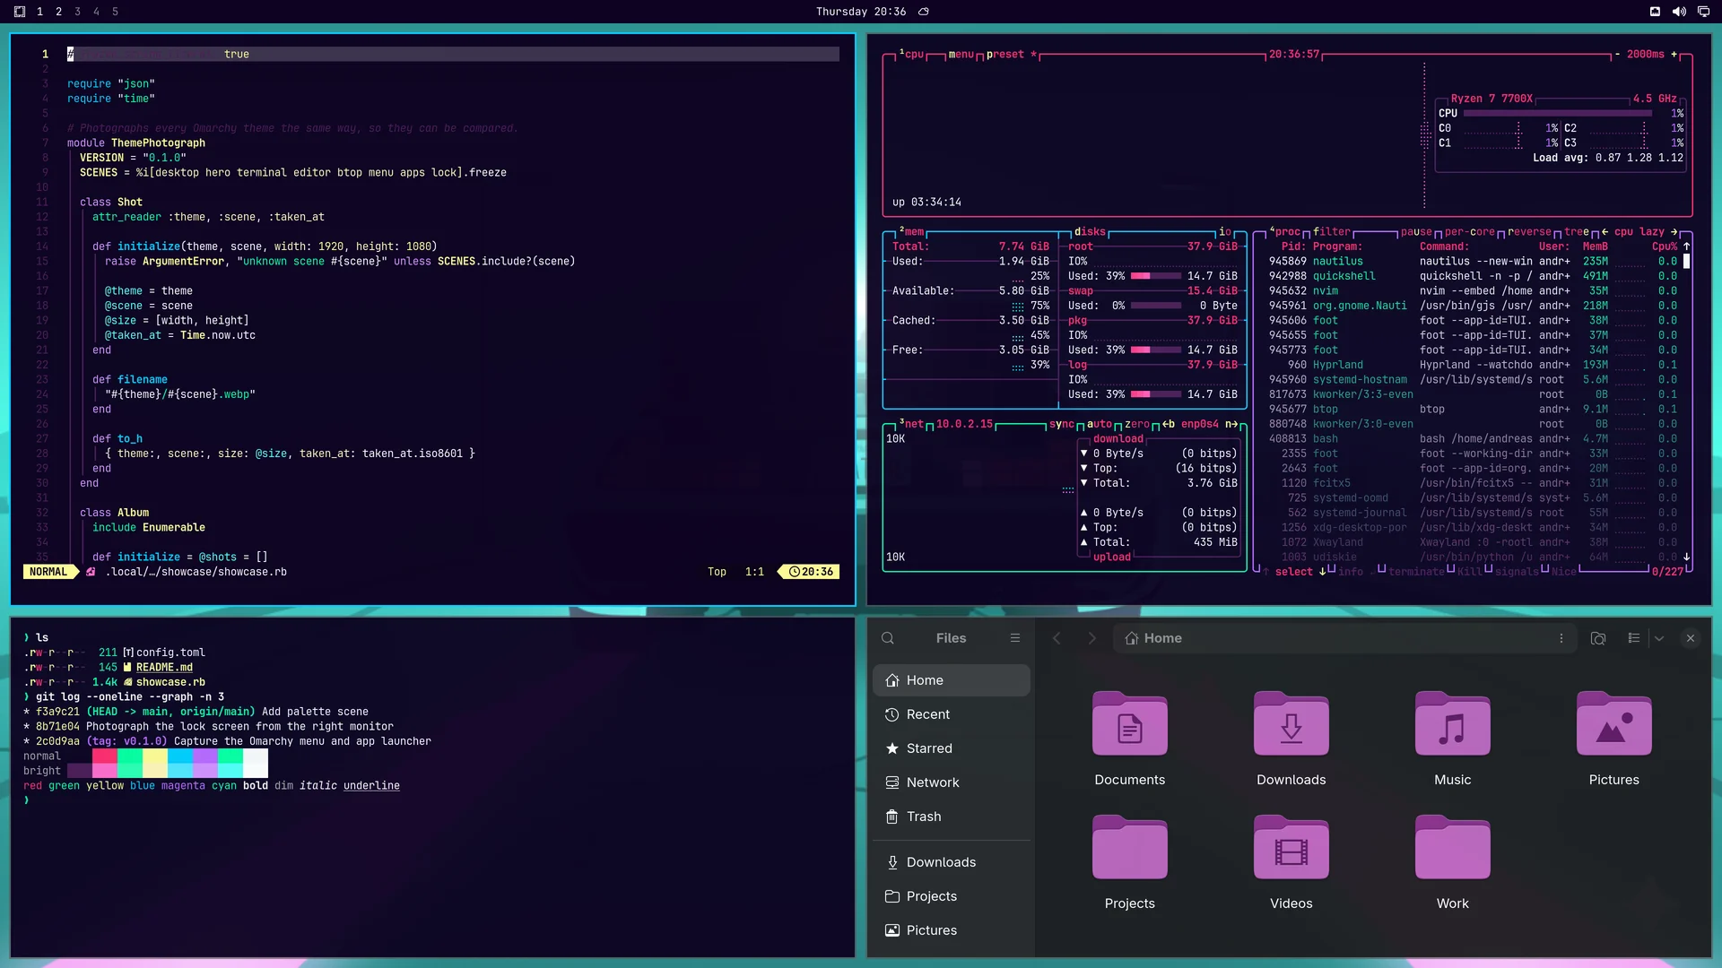Toggle btop 'per-core' option
This screenshot has width=1722, height=968.
[x=1470, y=231]
